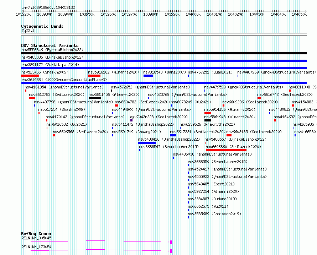The height and width of the screenshot is (255, 317).
Task: Open esv3688547 (Besenbacher2015) label
Action: [169, 147]
